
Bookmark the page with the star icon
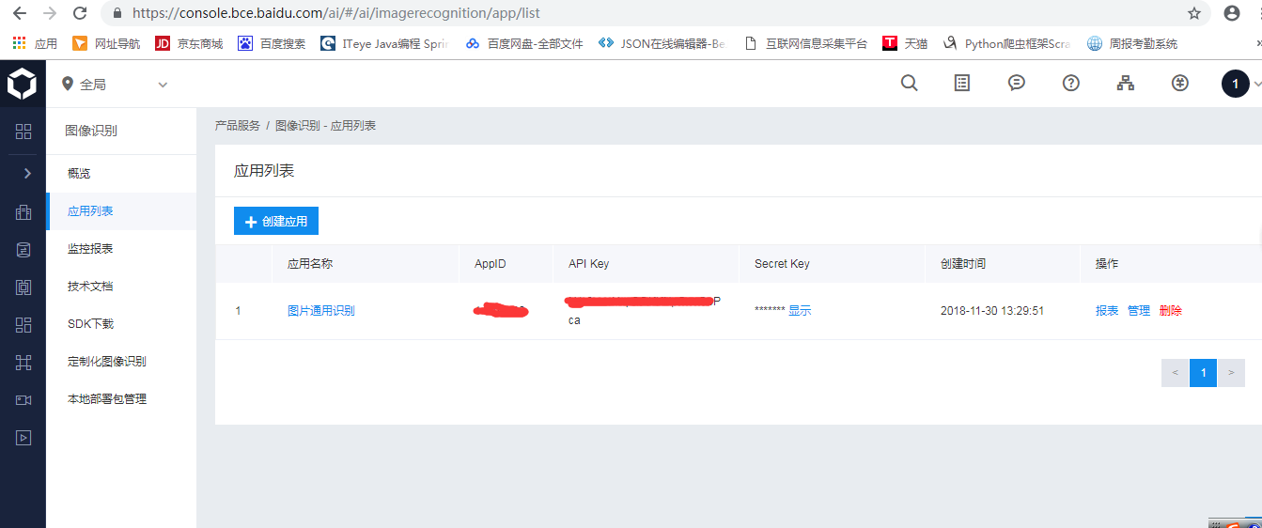coord(1194,13)
